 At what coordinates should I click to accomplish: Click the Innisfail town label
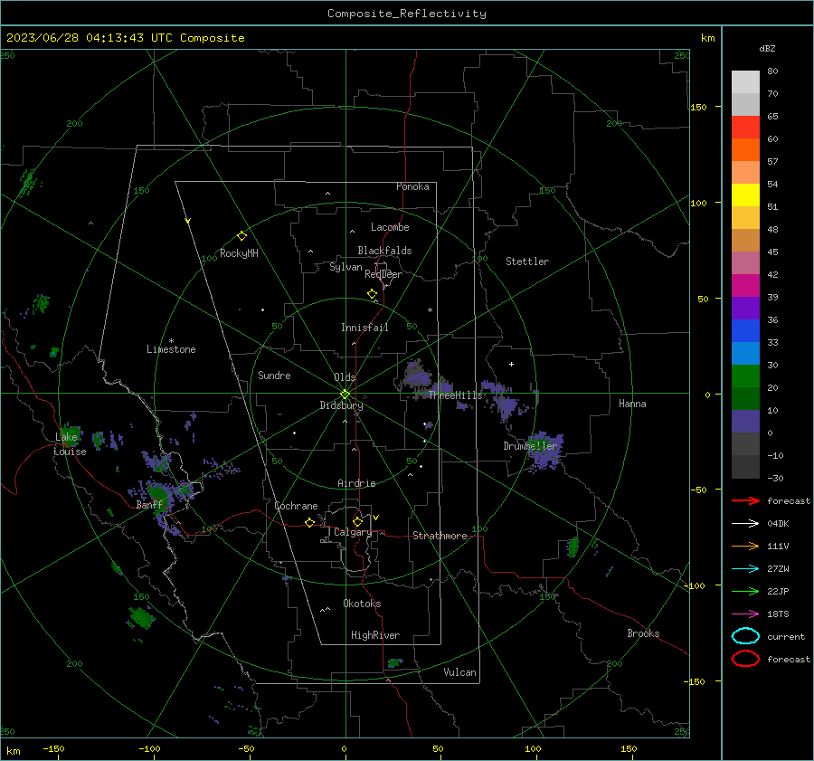point(364,328)
